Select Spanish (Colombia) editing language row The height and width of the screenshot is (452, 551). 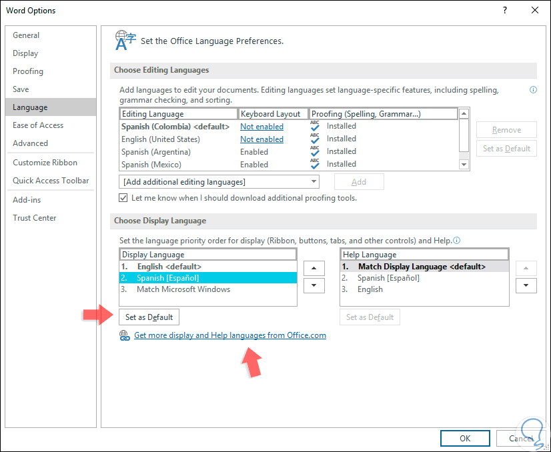pos(289,127)
